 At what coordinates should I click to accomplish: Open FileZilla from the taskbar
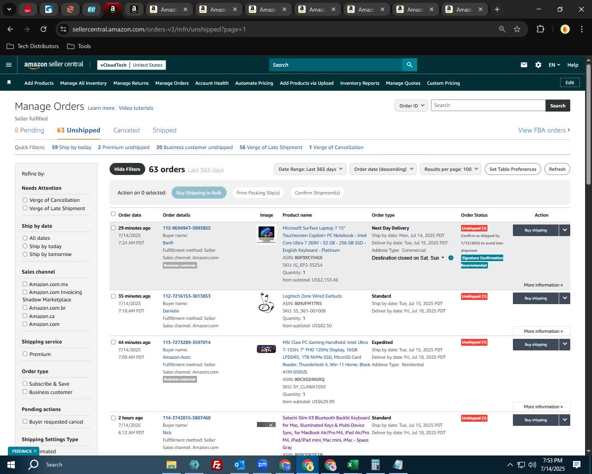(x=216, y=465)
